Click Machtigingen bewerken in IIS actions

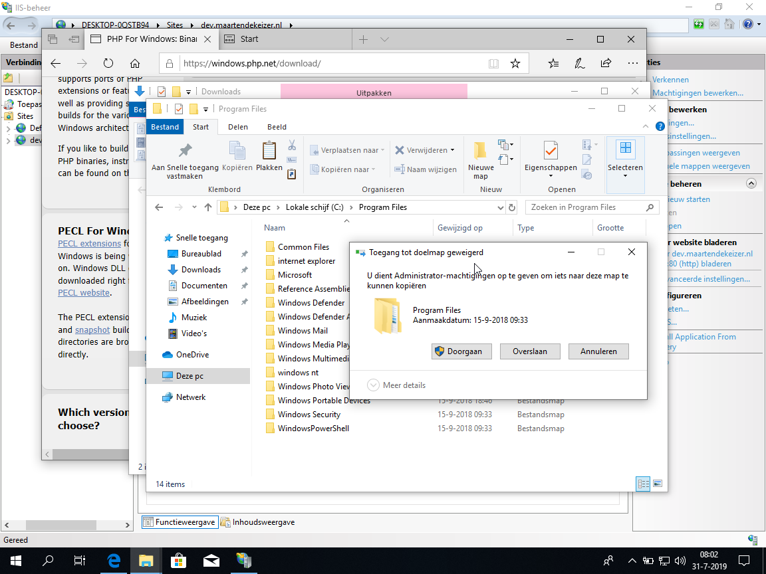698,93
